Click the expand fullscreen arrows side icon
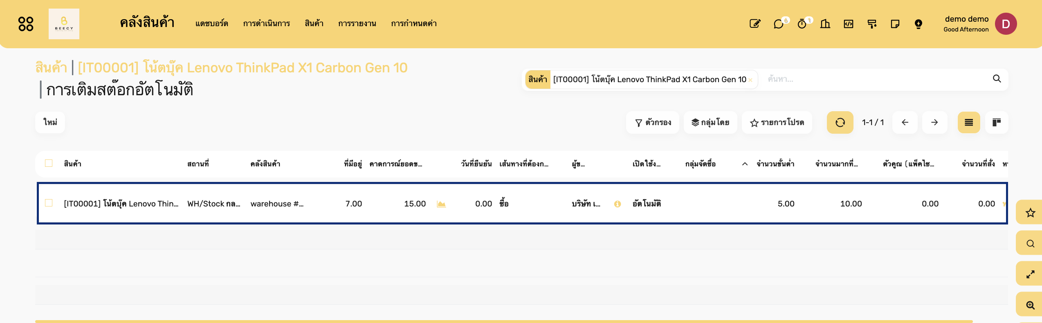This screenshot has width=1042, height=323. tap(1030, 274)
